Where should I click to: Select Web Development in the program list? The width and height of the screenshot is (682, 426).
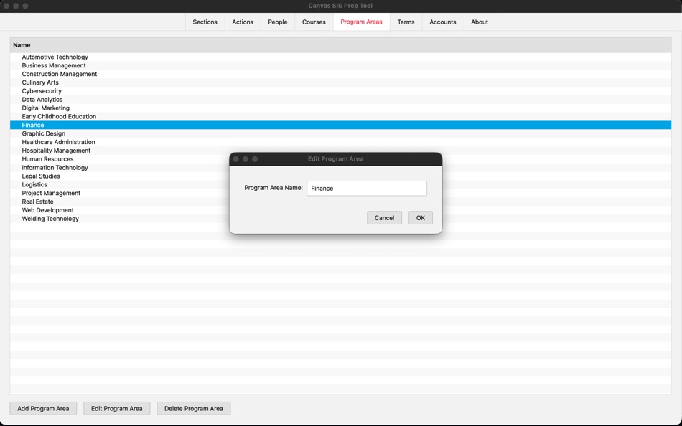(47, 210)
